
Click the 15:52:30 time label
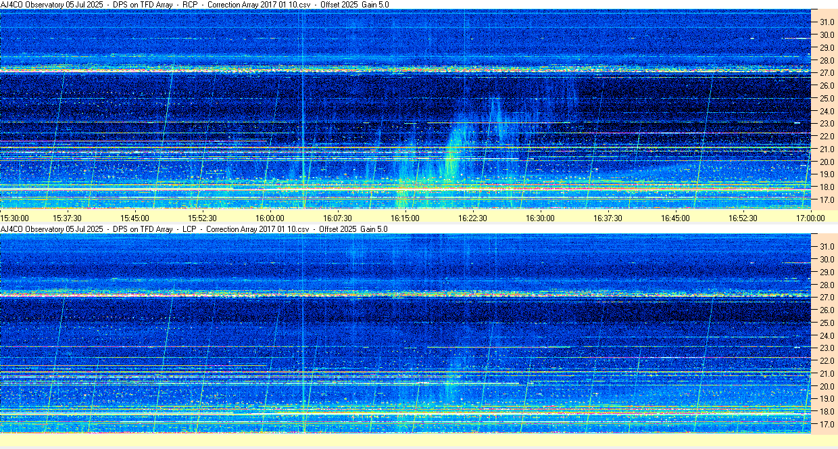tap(203, 218)
